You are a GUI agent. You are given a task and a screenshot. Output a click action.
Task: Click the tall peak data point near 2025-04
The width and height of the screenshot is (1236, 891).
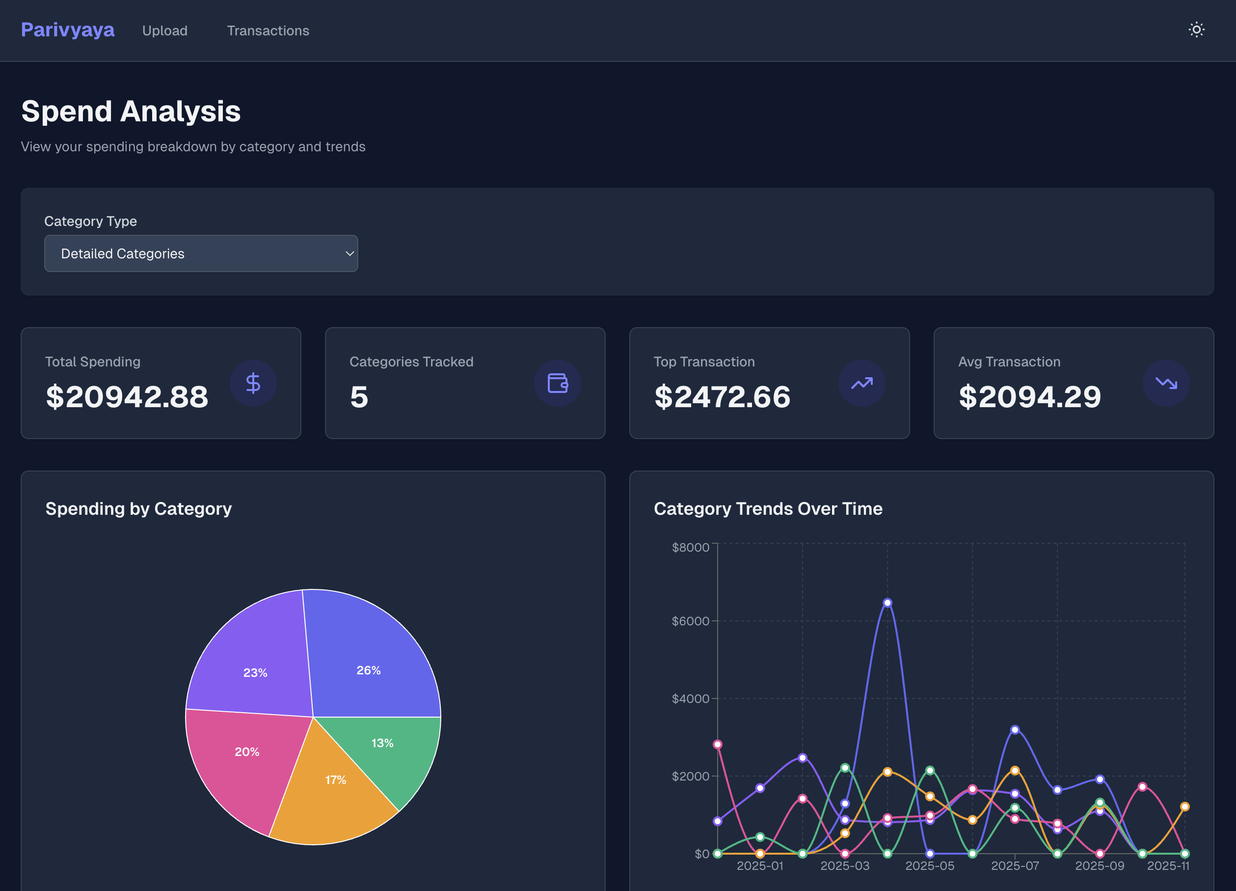point(887,602)
